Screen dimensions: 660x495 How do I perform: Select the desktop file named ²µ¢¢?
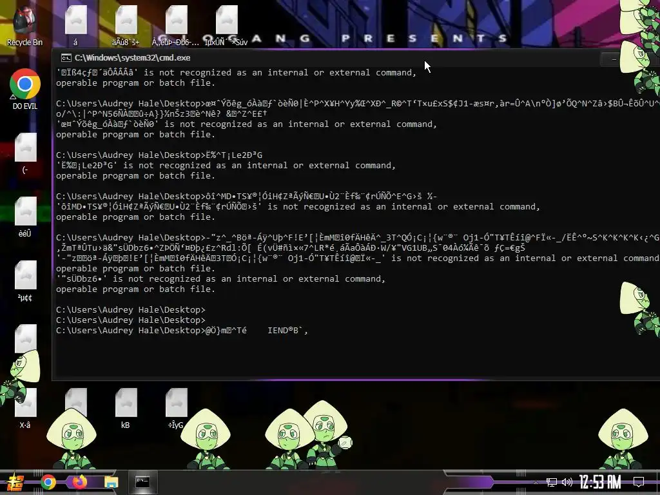click(x=25, y=281)
